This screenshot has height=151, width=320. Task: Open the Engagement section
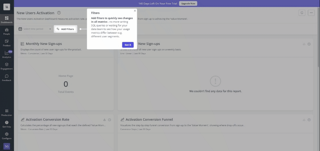point(7,66)
